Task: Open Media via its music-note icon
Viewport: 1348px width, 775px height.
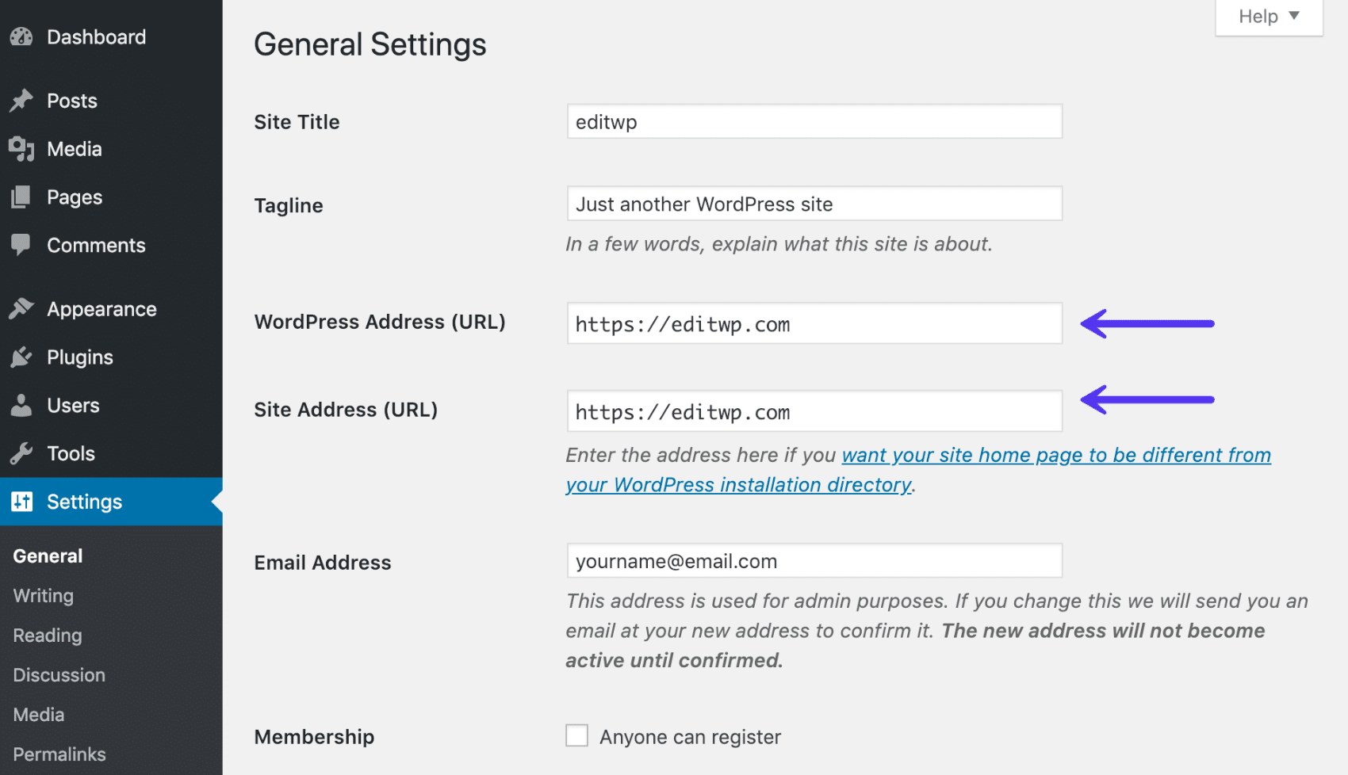Action: (21, 148)
